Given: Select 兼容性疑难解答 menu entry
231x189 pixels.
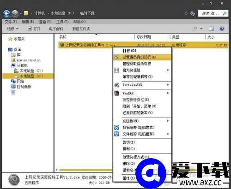Looking at the screenshot, I should [x=142, y=77].
